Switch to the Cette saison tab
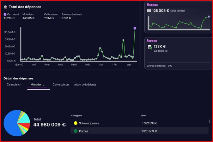The height and width of the screenshot is (142, 213). pyautogui.click(x=61, y=85)
